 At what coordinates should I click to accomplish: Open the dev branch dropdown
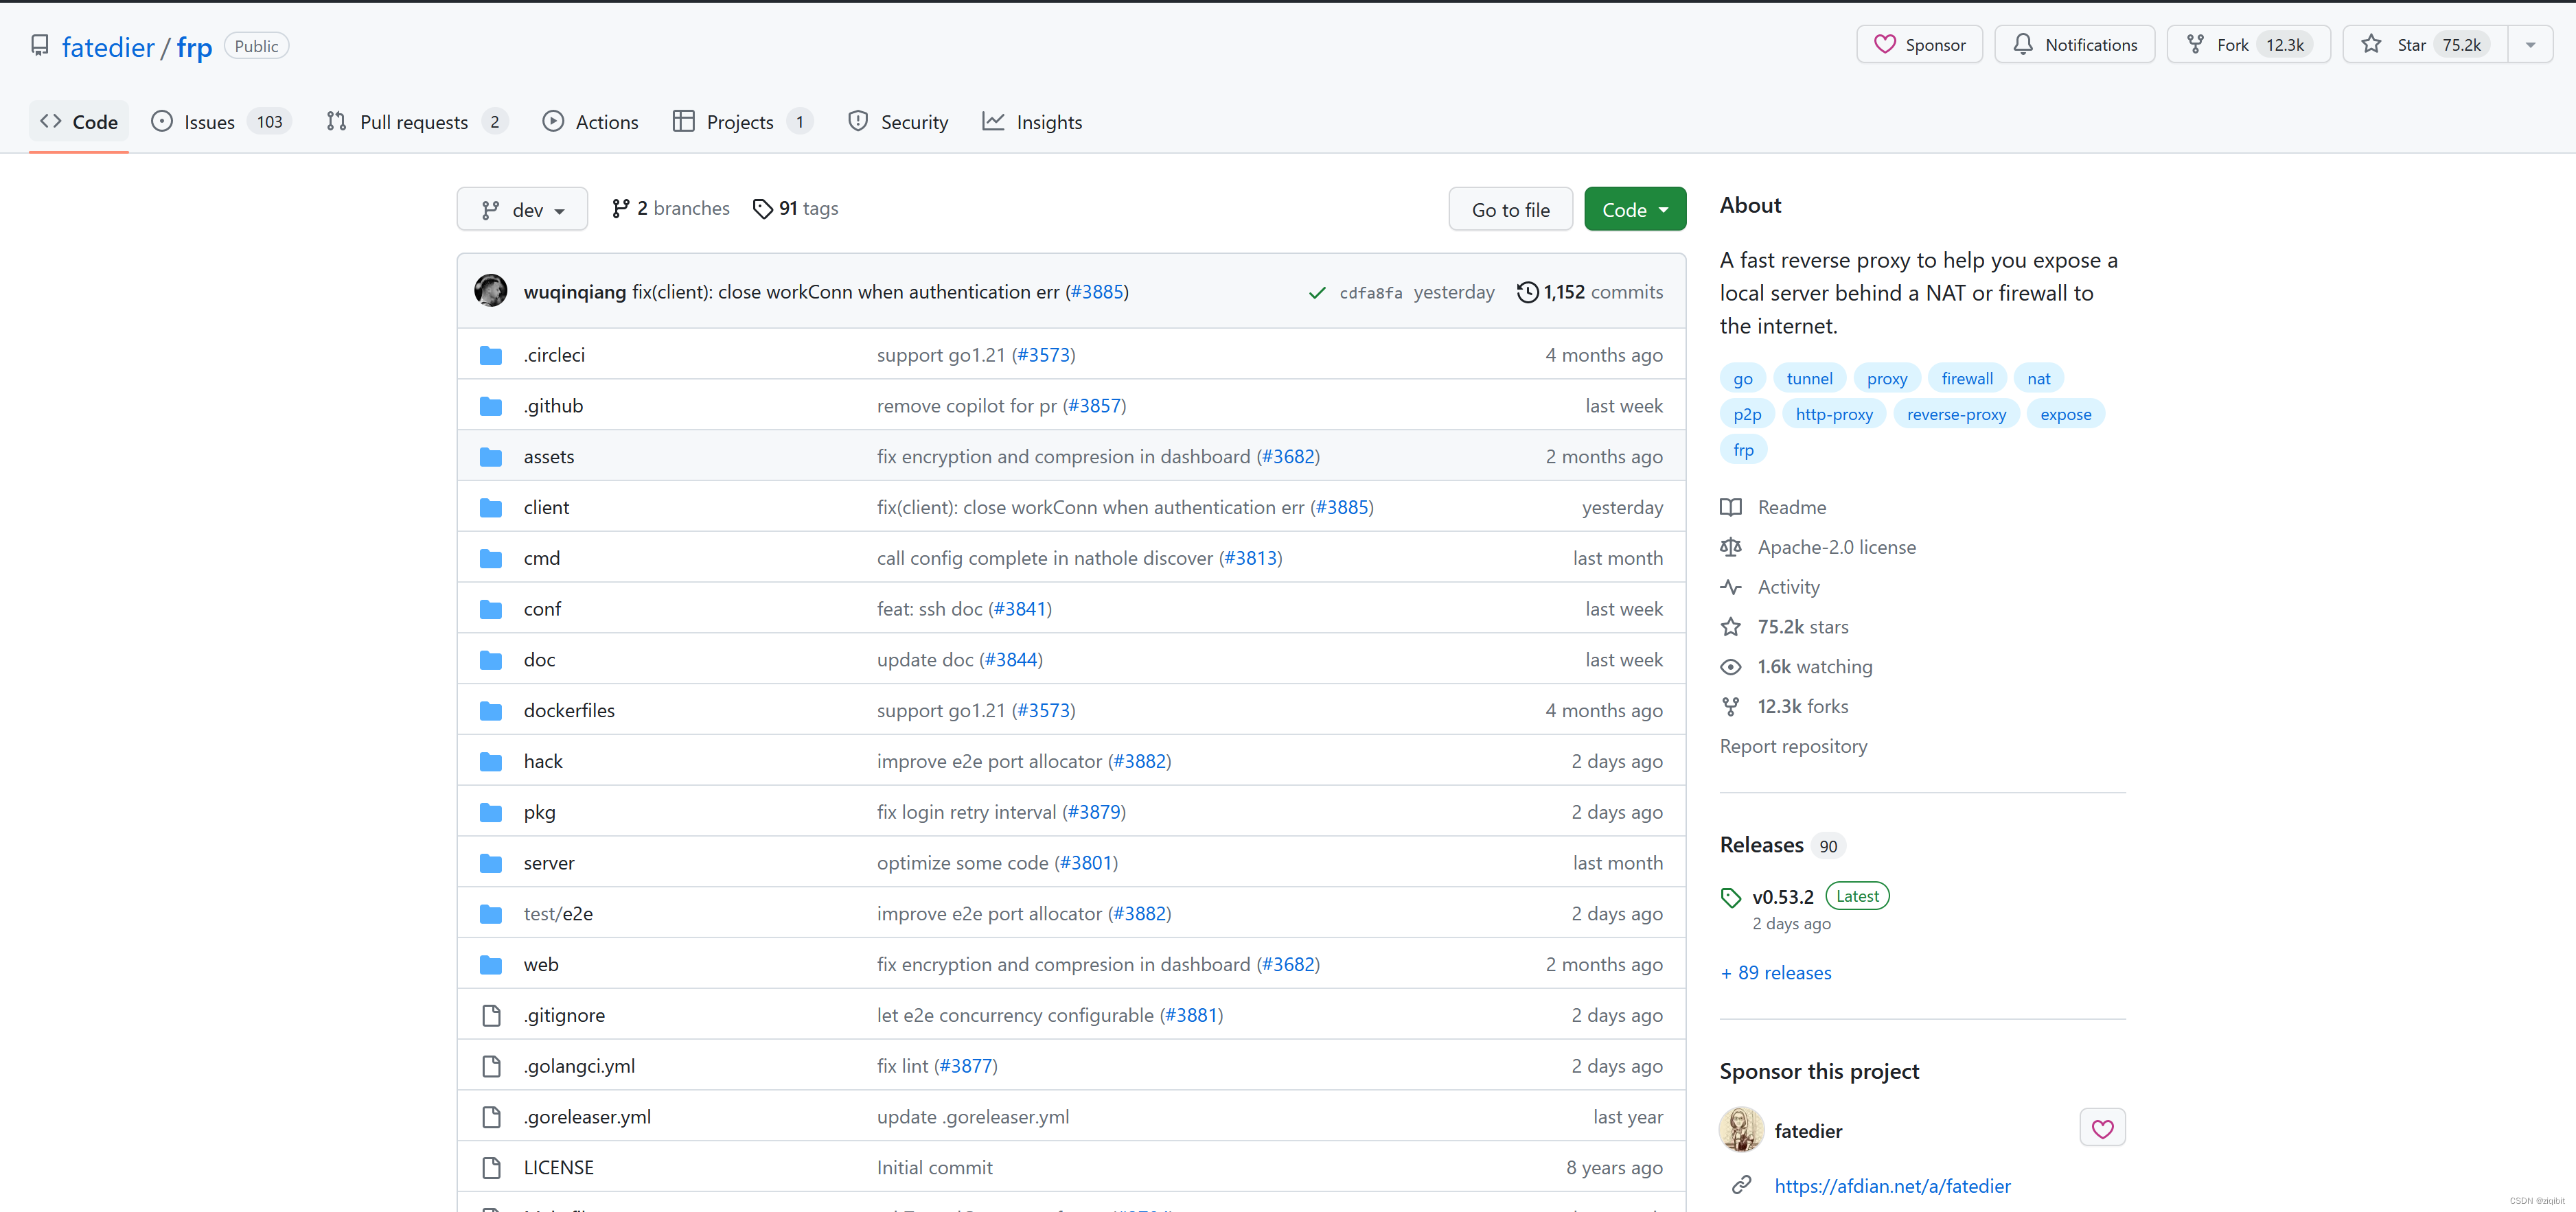[522, 210]
